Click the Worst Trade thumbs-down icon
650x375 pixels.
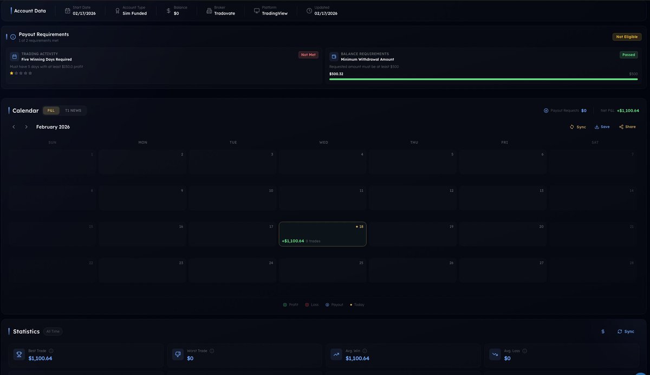(x=178, y=354)
